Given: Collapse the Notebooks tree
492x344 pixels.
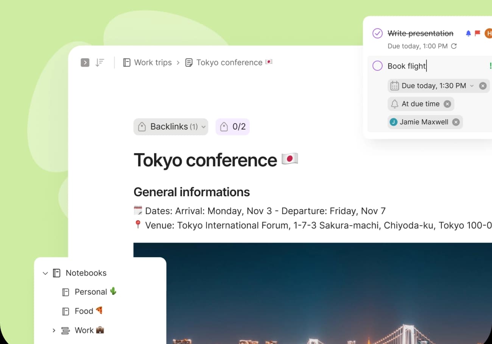Looking at the screenshot, I should (x=45, y=273).
